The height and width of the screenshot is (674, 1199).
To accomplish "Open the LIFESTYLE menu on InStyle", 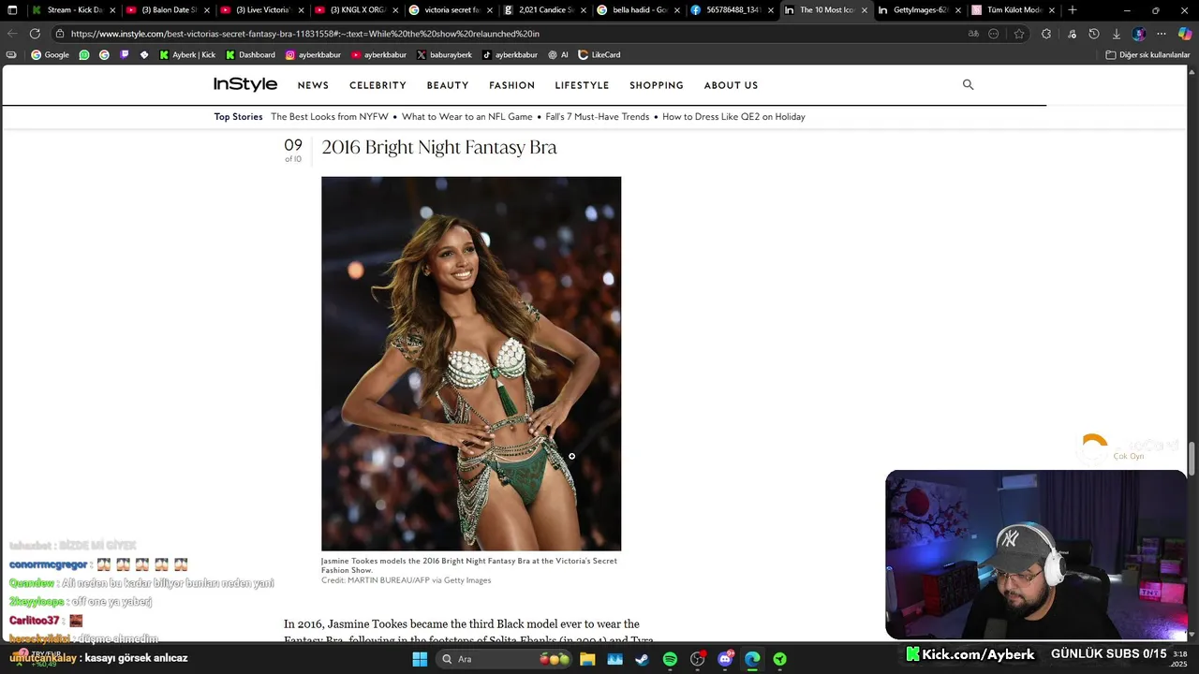I will [582, 85].
